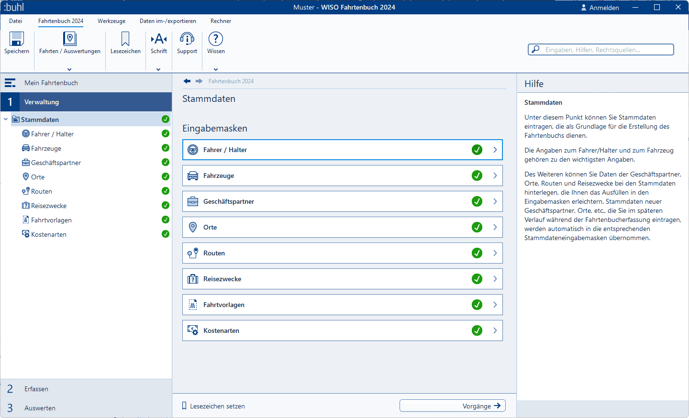Viewport: 689px width, 418px height.
Task: Click the Schrift font size icon
Action: pos(159,39)
